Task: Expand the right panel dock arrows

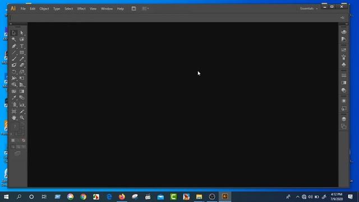Action: pyautogui.click(x=347, y=24)
